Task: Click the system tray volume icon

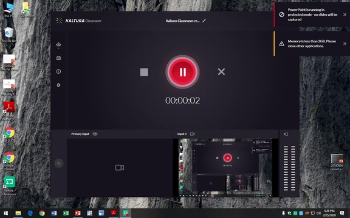Action: pyautogui.click(x=318, y=213)
